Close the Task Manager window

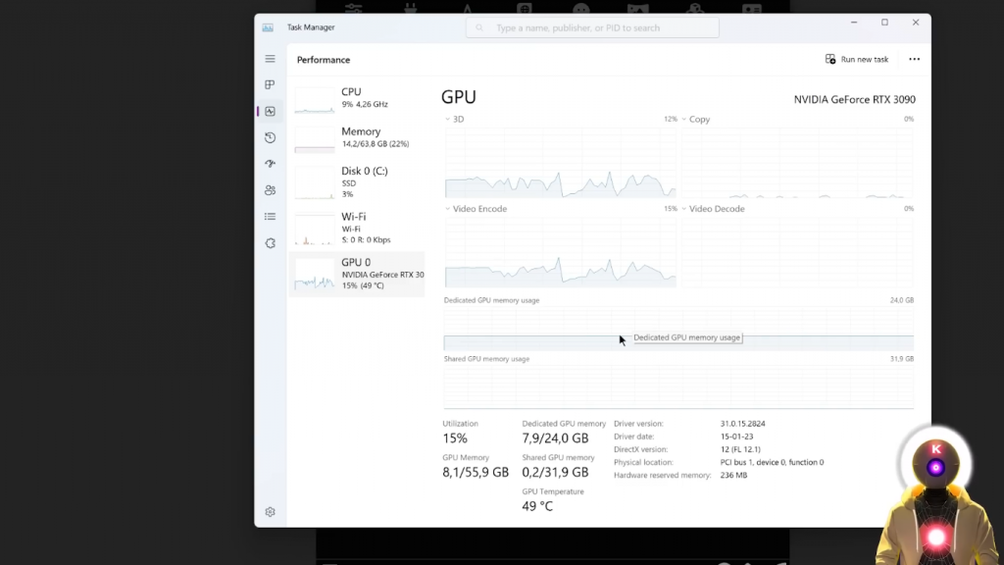(916, 23)
